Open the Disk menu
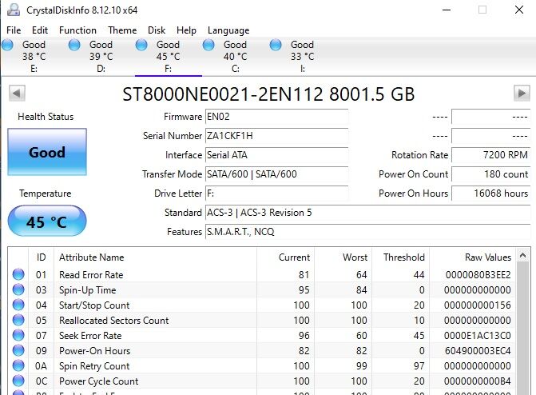 [x=157, y=30]
